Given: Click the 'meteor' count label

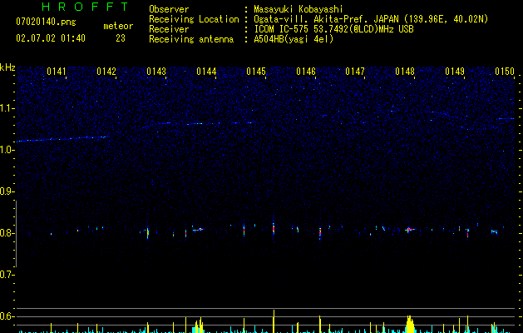Looking at the screenshot, I should click(118, 26).
